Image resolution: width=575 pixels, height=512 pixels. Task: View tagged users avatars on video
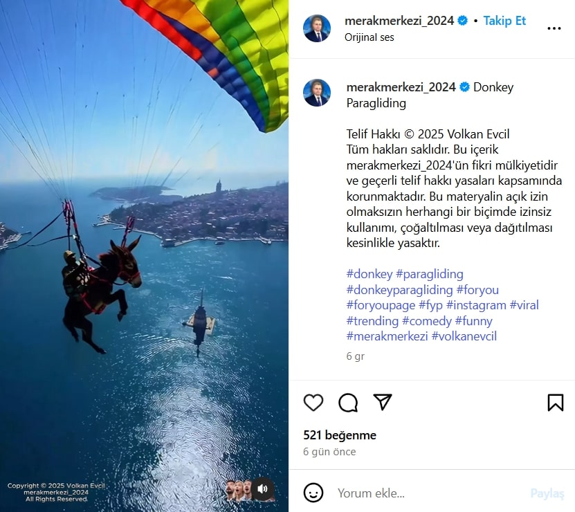pyautogui.click(x=239, y=491)
